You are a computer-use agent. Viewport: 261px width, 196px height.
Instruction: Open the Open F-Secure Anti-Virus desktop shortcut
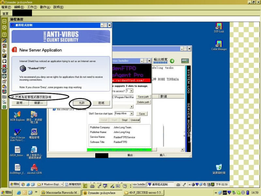click(17, 135)
